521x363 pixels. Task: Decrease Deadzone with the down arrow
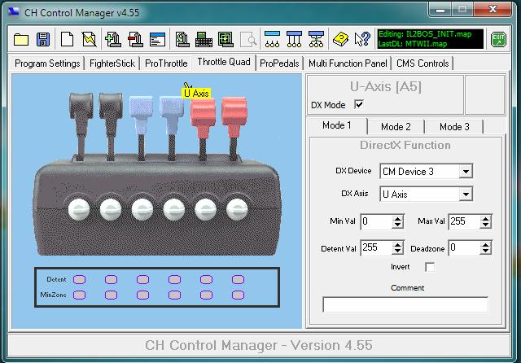[485, 251]
